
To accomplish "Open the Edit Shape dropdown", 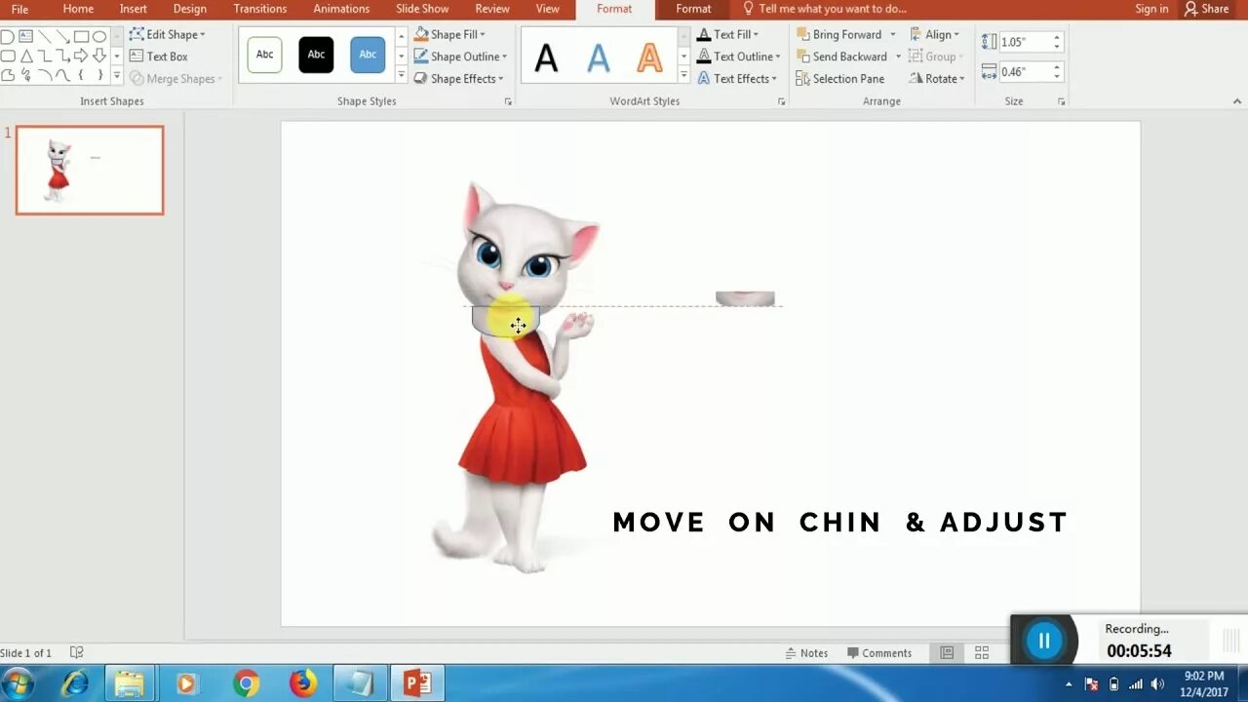I will [x=167, y=34].
